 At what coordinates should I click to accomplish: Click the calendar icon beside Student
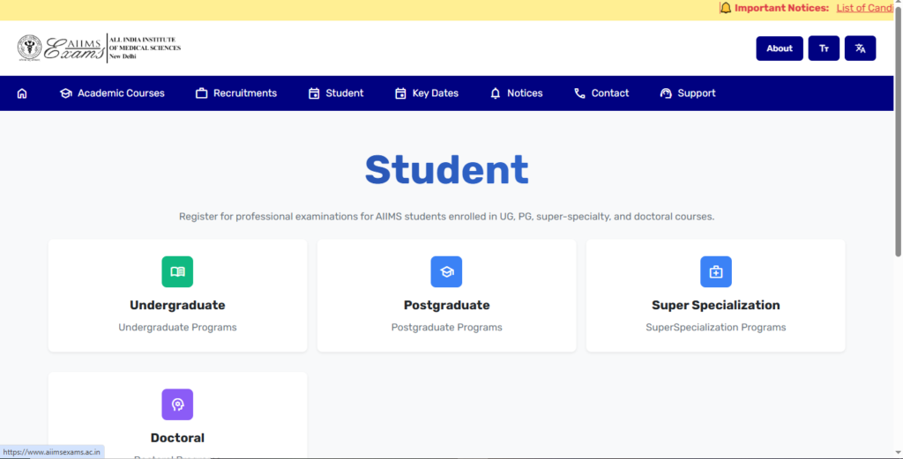[314, 93]
